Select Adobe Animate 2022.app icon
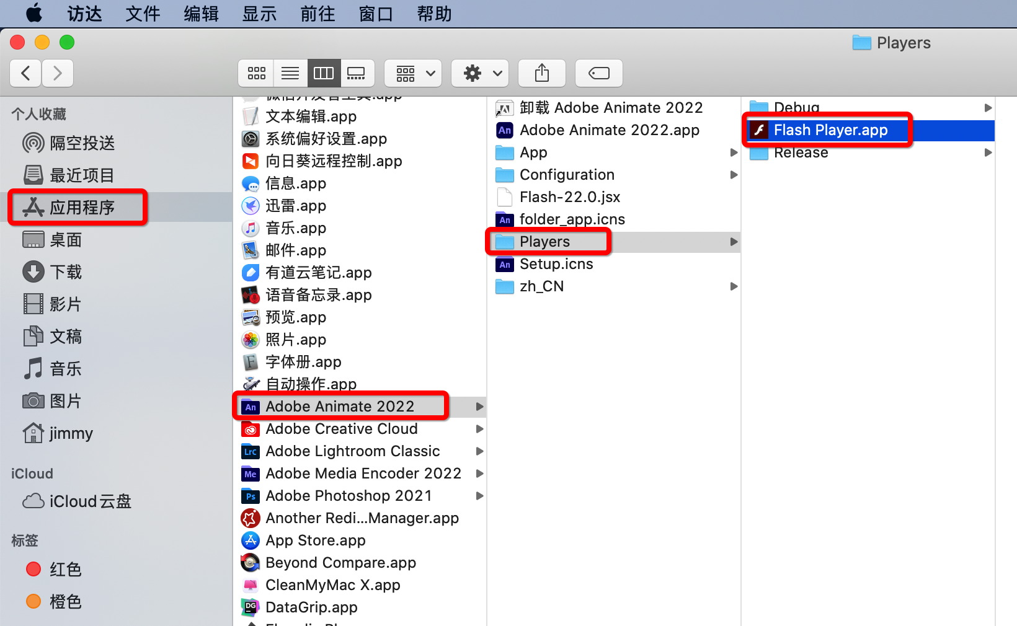 [505, 130]
